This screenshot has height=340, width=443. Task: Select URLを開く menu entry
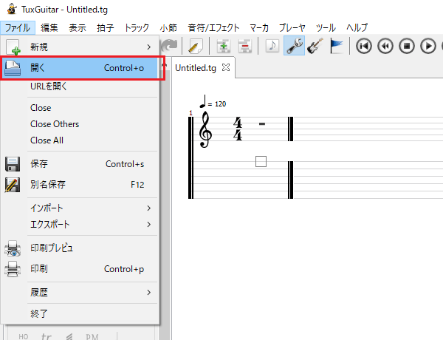coord(80,86)
